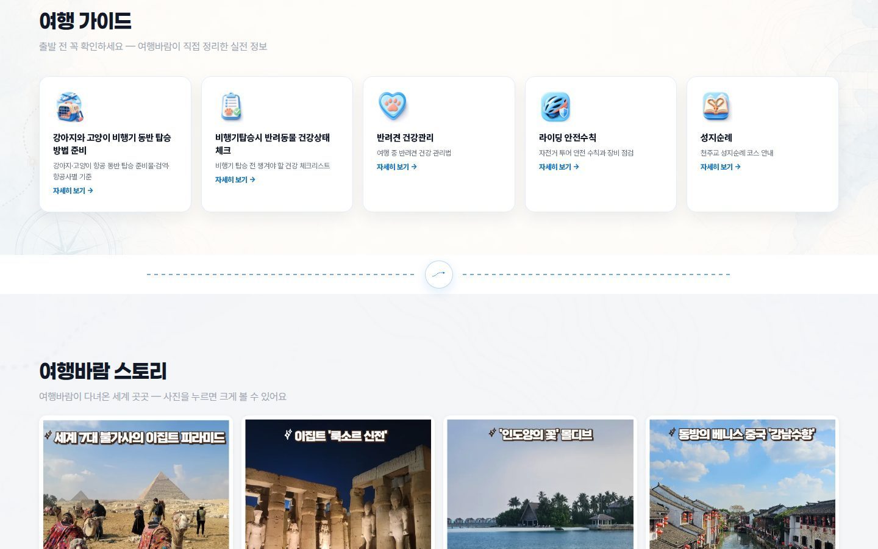Click the description '강아지·고양이 항공 동반 탑승 준비물·검역·항공사별 기준'
Screen dimensions: 878x549
pyautogui.click(x=112, y=171)
